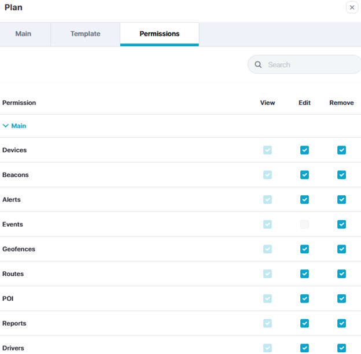This screenshot has width=361, height=354.
Task: Select the Permissions tab
Action: coord(159,34)
